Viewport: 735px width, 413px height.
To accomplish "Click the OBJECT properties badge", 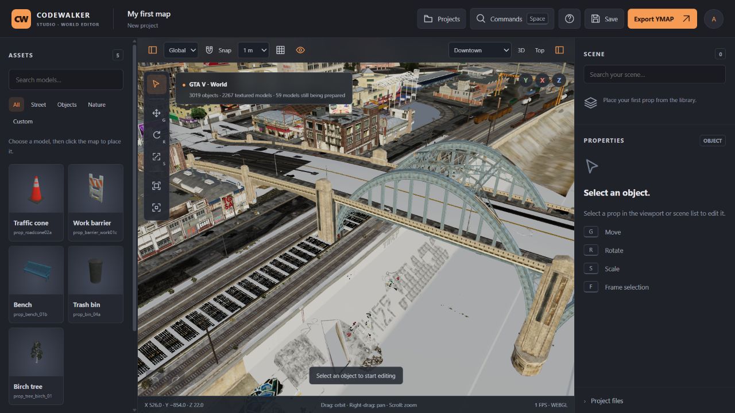I will click(x=713, y=141).
